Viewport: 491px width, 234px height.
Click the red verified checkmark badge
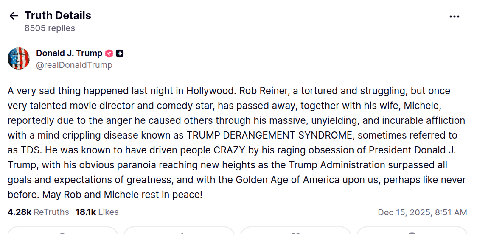[109, 53]
